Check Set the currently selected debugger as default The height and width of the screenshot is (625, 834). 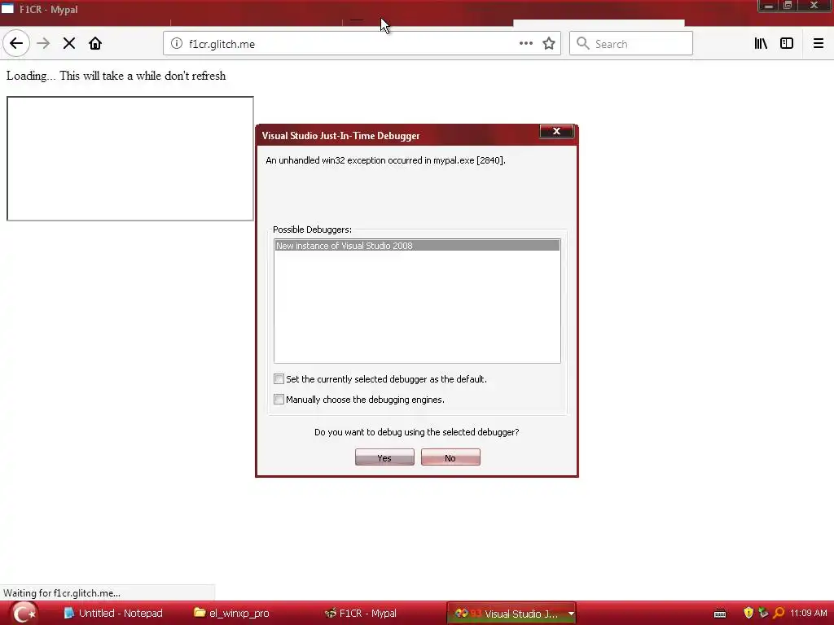279,379
